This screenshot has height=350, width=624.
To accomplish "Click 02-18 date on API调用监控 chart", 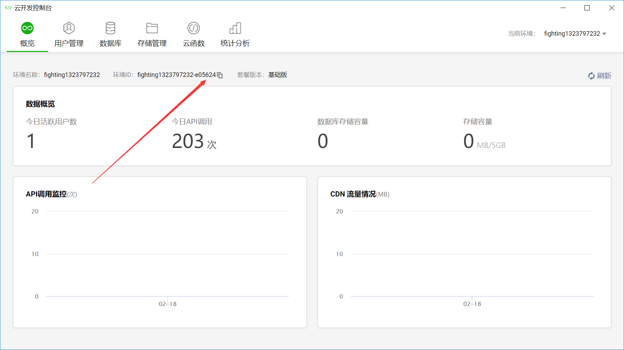I will pos(168,304).
